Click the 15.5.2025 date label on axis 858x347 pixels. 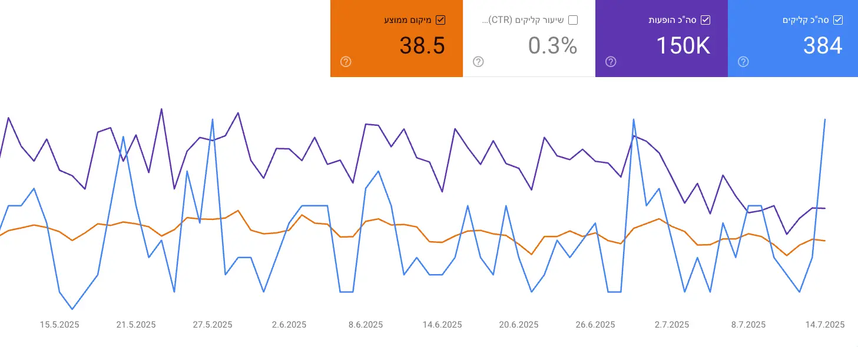point(59,325)
